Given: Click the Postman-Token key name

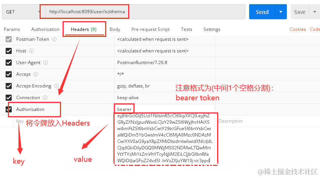Looking at the screenshot, I should pos(32,39).
